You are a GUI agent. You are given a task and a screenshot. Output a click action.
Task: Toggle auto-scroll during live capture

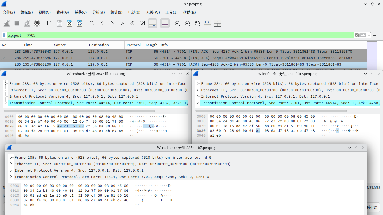(x=153, y=24)
